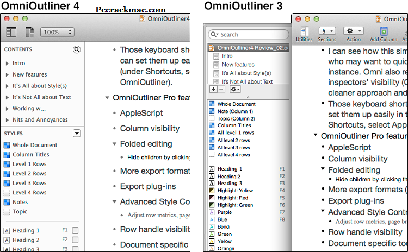Select Level 3 Rows style

[29, 183]
